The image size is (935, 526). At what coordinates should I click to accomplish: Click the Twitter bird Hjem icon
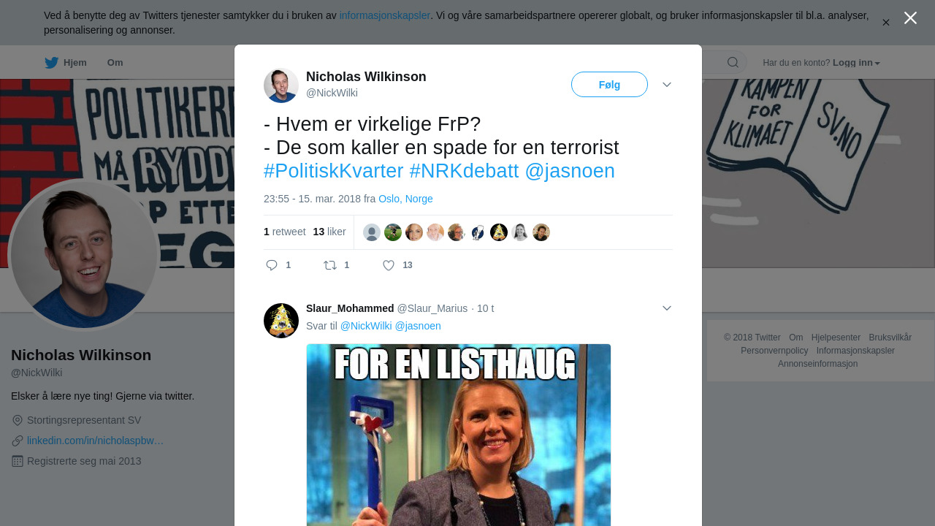51,63
